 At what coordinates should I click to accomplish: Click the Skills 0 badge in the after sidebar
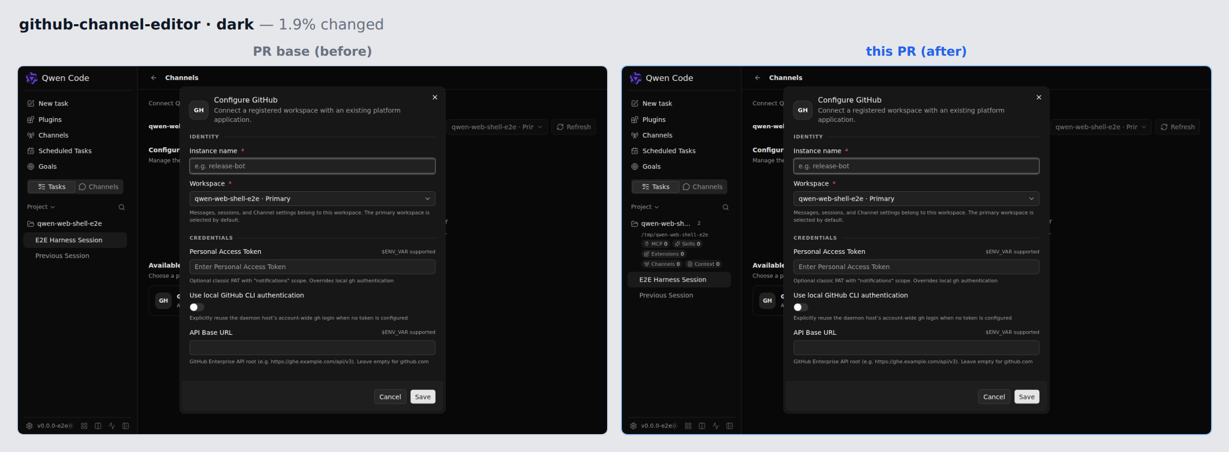point(687,244)
